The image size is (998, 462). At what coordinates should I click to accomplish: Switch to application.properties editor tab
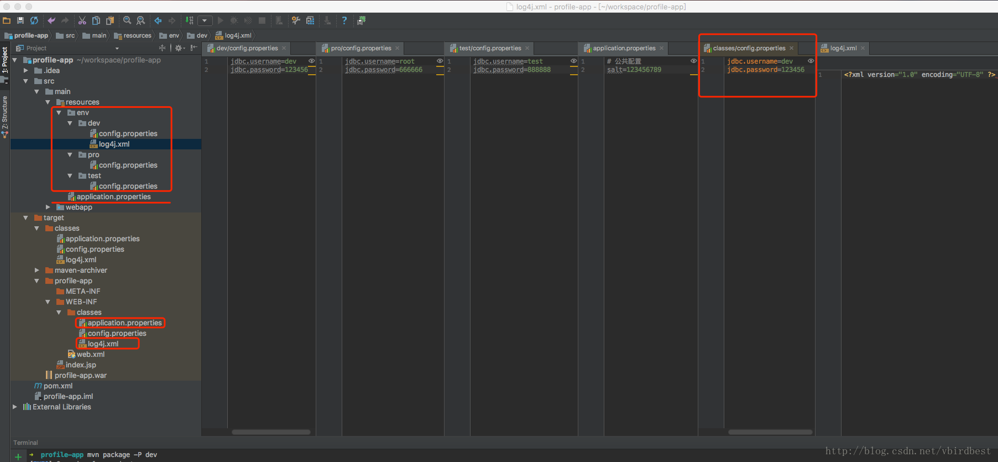coord(624,48)
